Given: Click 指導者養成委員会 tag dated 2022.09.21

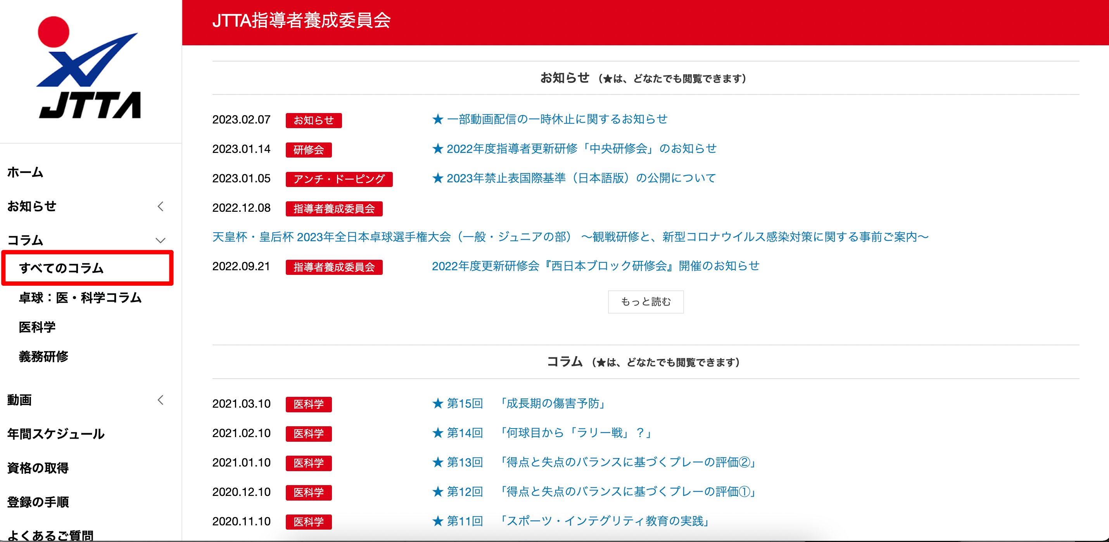Looking at the screenshot, I should tap(334, 268).
